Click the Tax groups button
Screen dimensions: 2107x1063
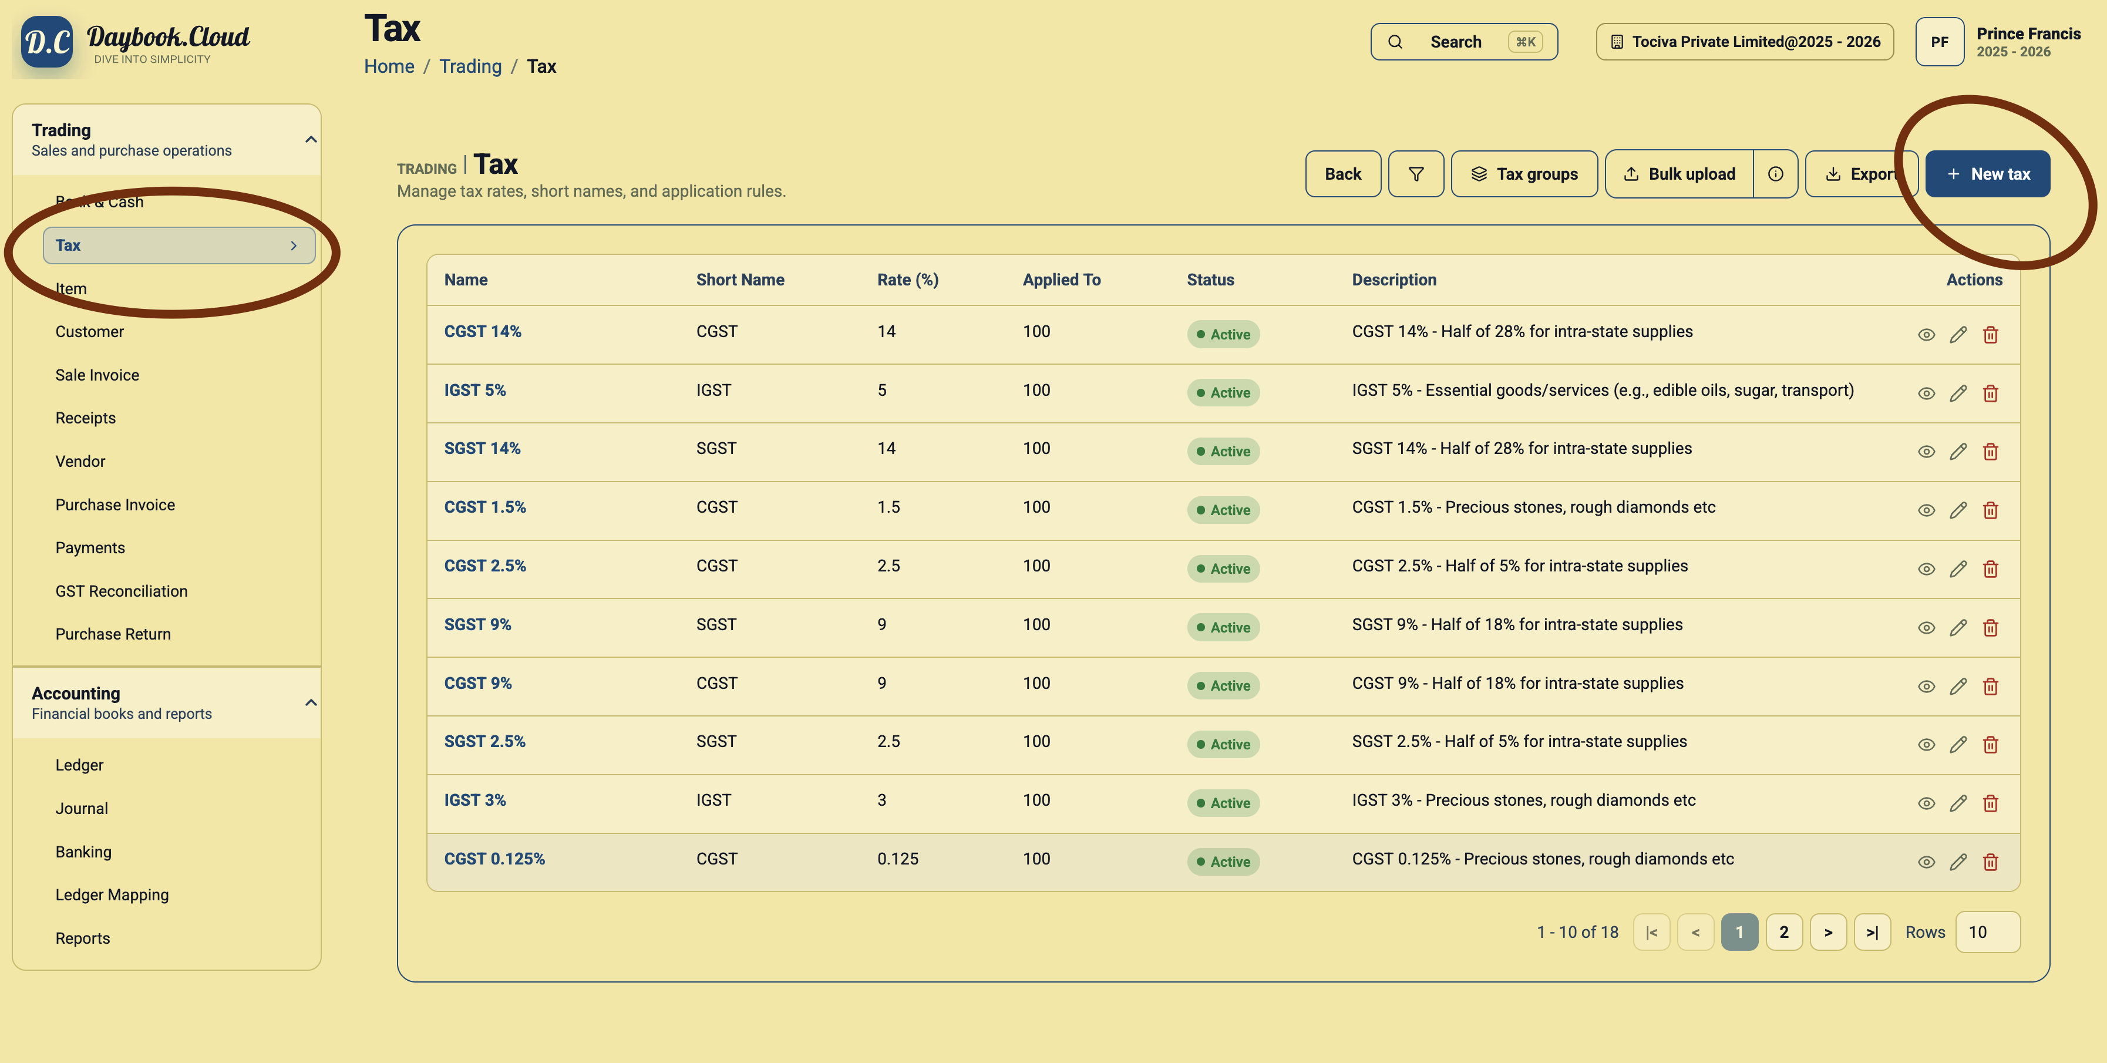tap(1524, 173)
